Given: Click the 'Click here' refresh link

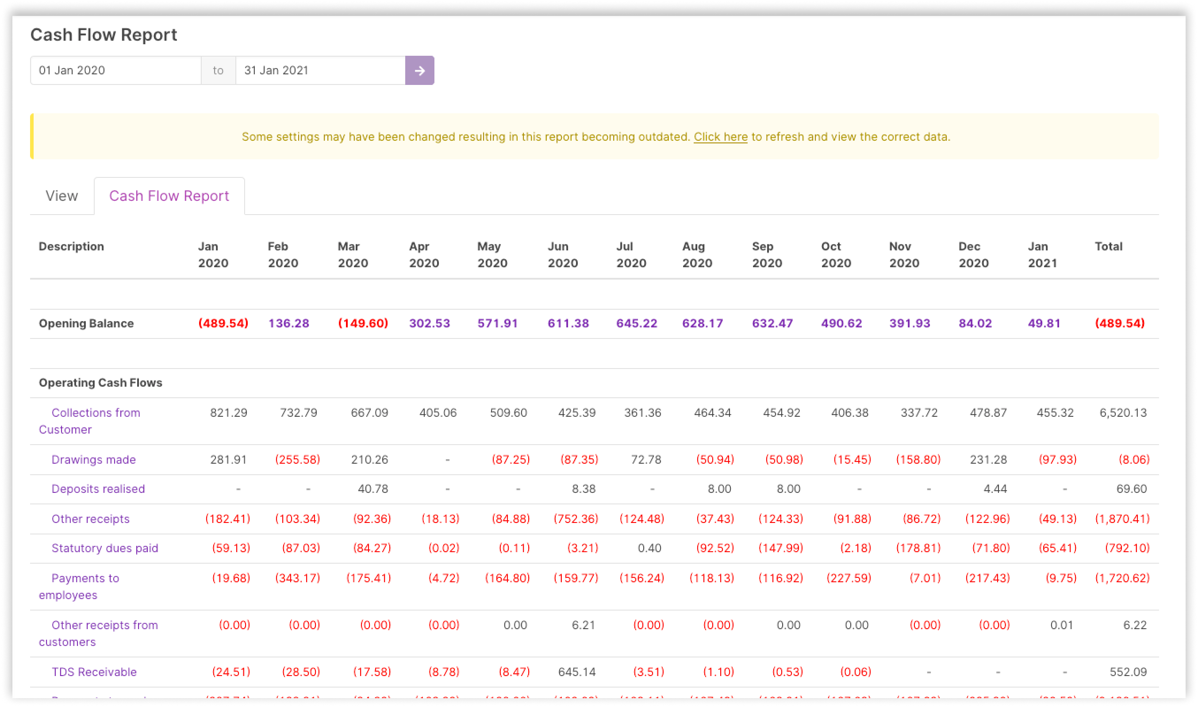Looking at the screenshot, I should [720, 137].
